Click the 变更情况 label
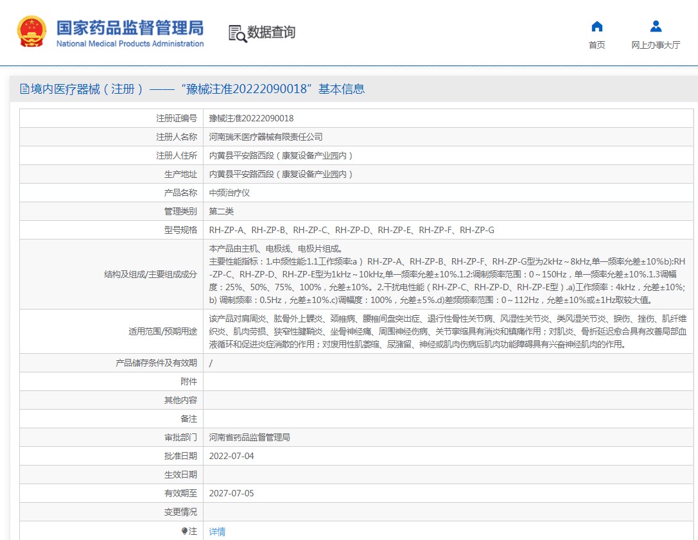 (x=180, y=512)
